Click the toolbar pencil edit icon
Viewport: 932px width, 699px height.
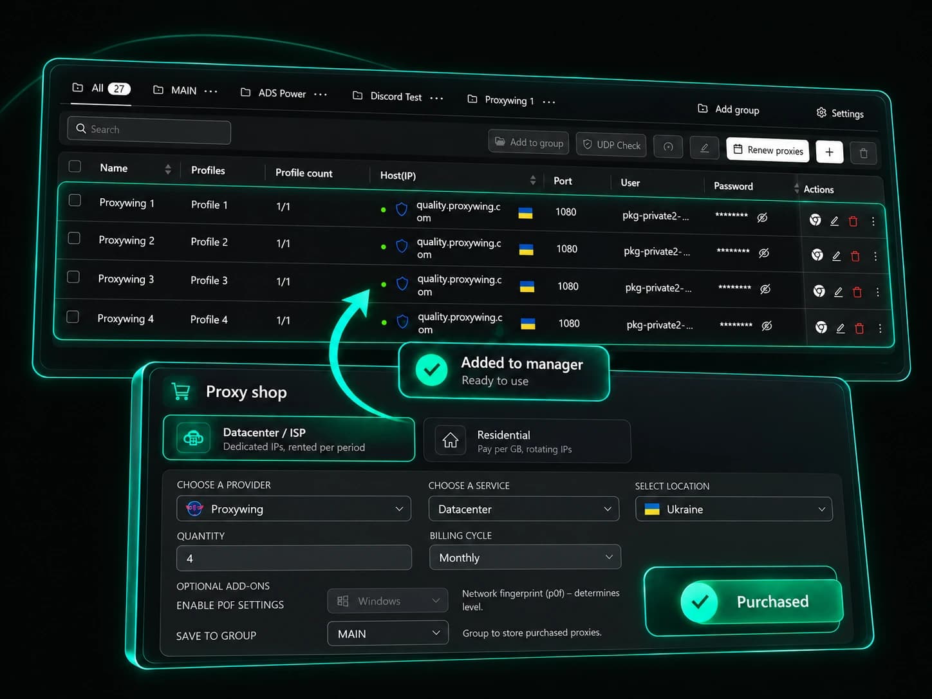[x=704, y=148]
